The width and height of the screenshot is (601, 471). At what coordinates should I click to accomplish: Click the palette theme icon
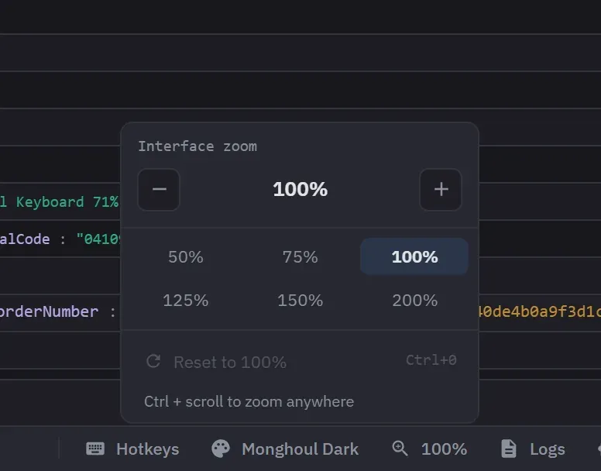point(221,449)
